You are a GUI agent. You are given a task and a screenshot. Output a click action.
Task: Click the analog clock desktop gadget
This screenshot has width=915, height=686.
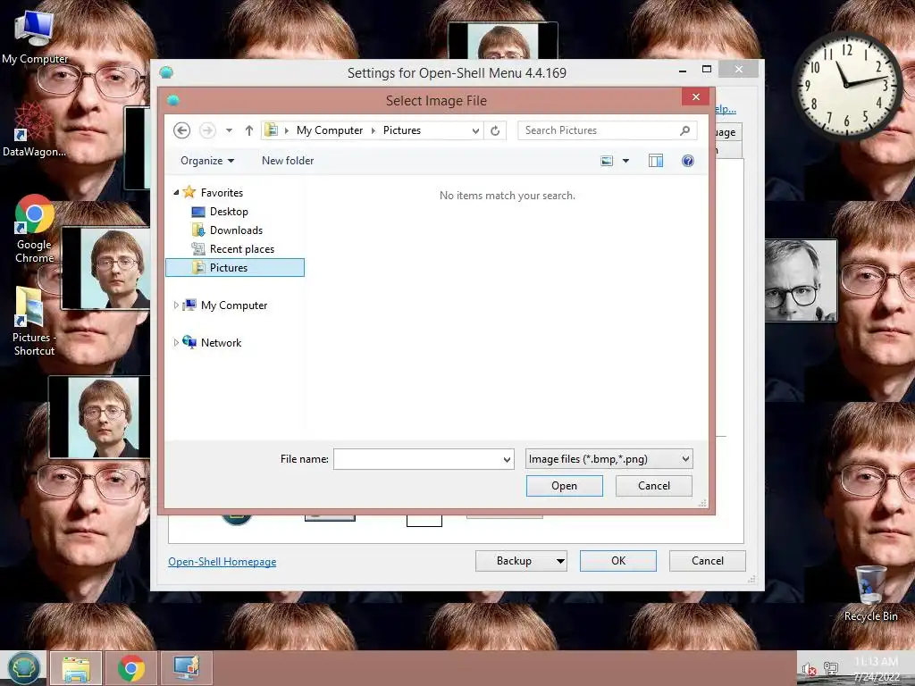tap(846, 85)
